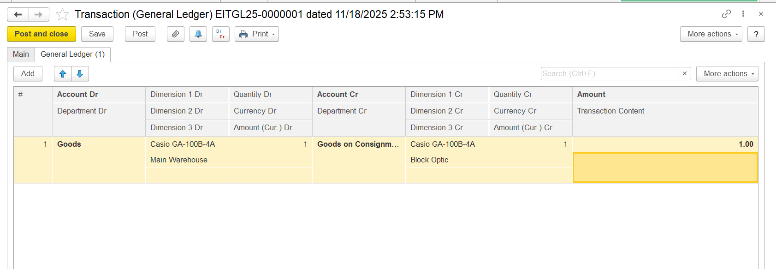
Task: Switch to the Main tab
Action: click(x=21, y=54)
